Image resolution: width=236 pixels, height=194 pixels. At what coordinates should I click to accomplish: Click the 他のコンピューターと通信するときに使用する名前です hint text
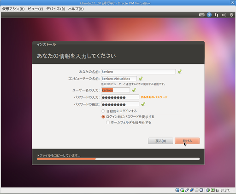(x=133, y=84)
